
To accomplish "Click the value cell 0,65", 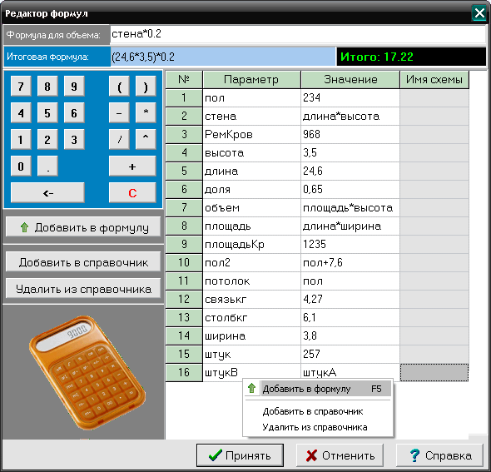I will (x=350, y=190).
